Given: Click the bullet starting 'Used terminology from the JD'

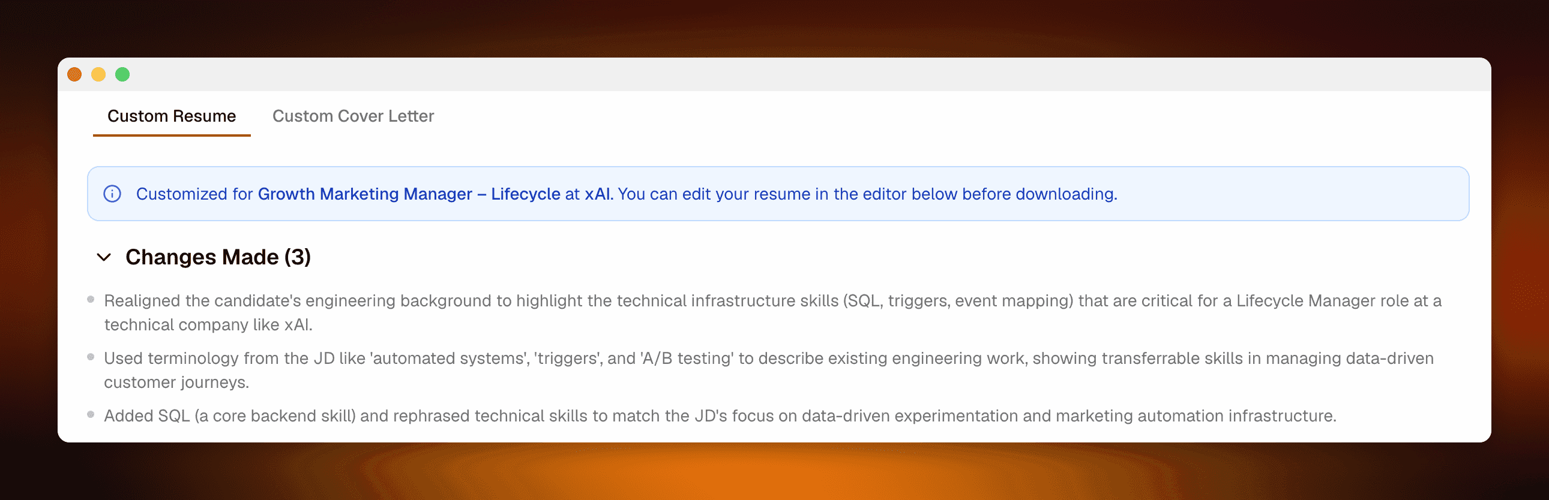Looking at the screenshot, I should (x=768, y=370).
